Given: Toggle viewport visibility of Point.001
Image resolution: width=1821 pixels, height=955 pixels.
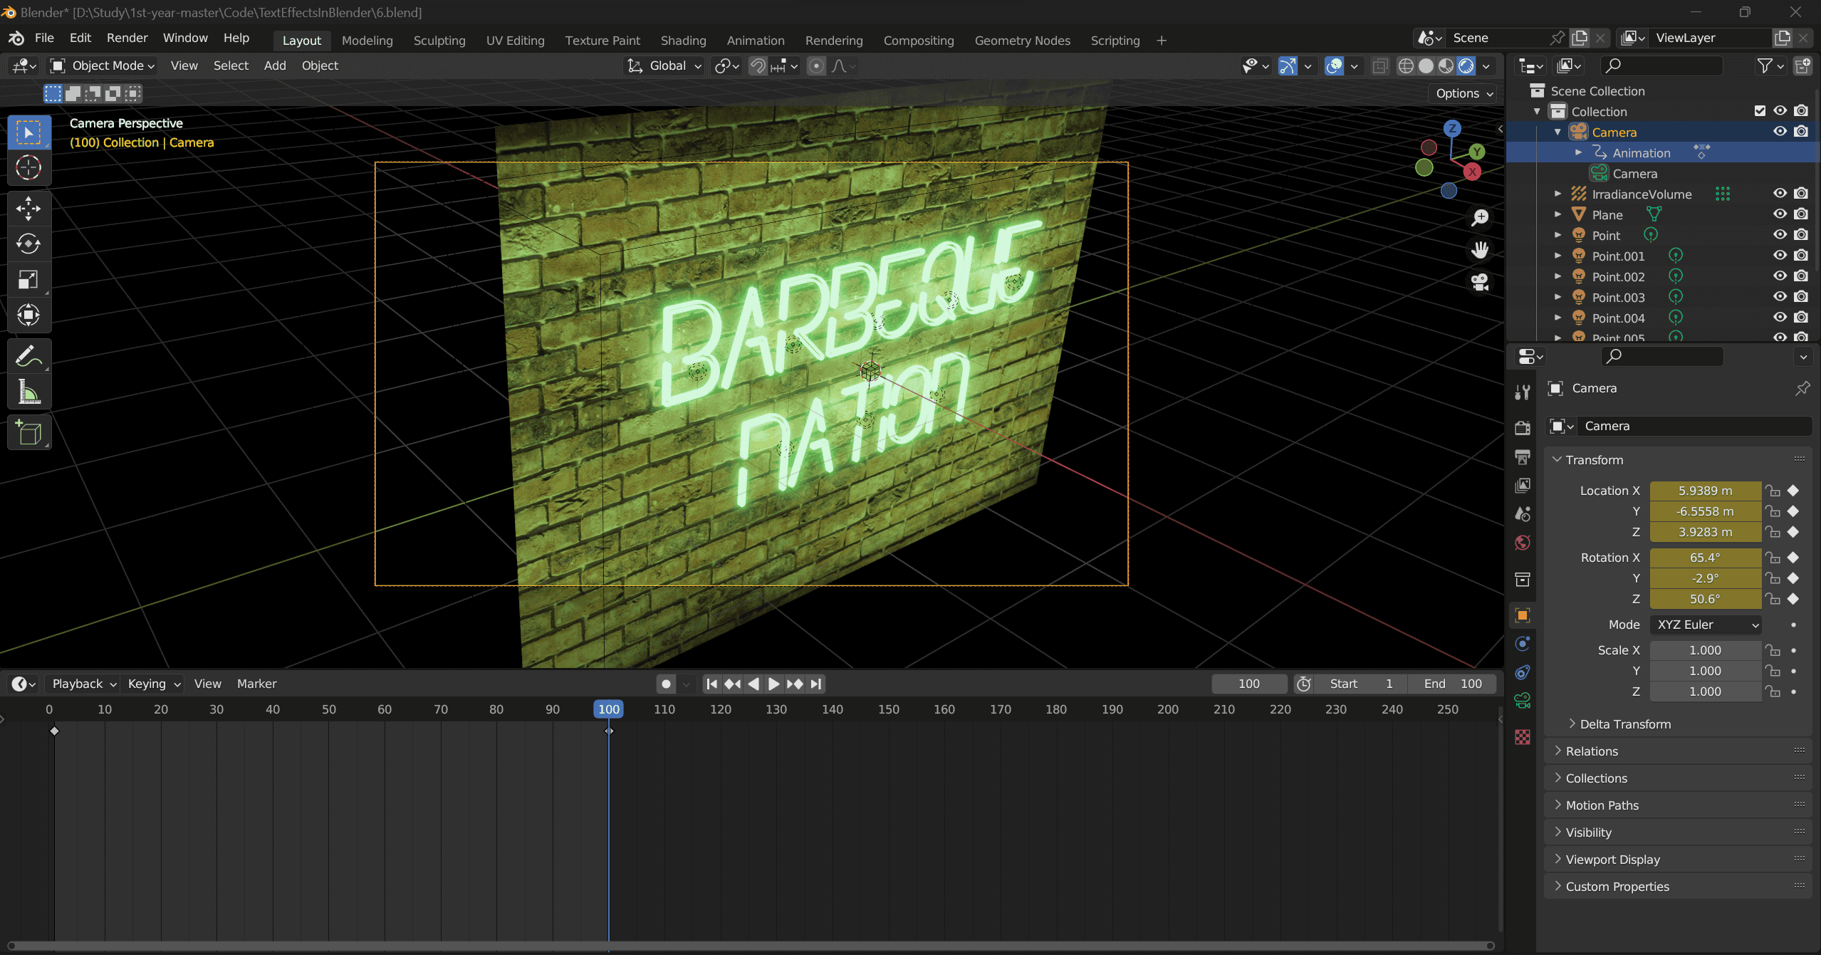Looking at the screenshot, I should pyautogui.click(x=1780, y=256).
